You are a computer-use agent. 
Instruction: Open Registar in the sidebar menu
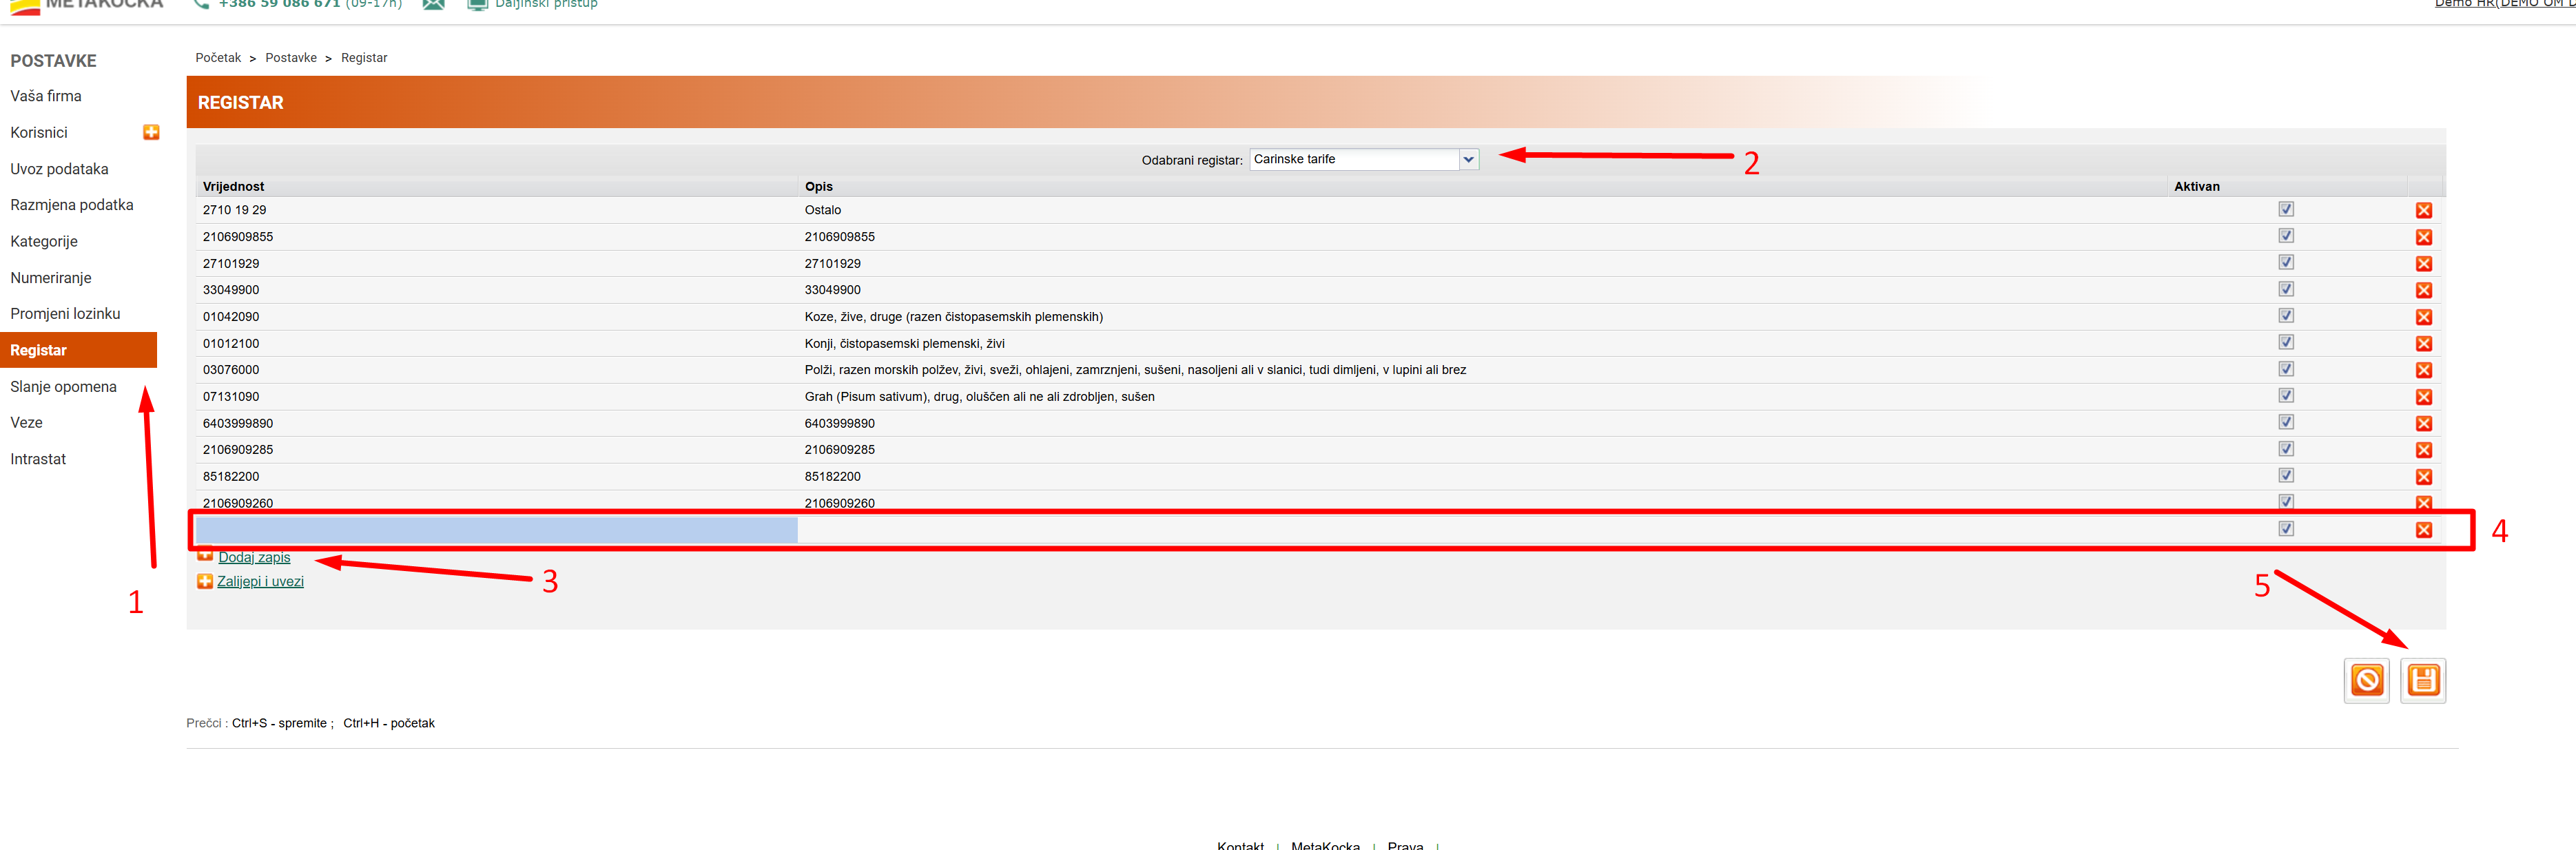pos(39,350)
